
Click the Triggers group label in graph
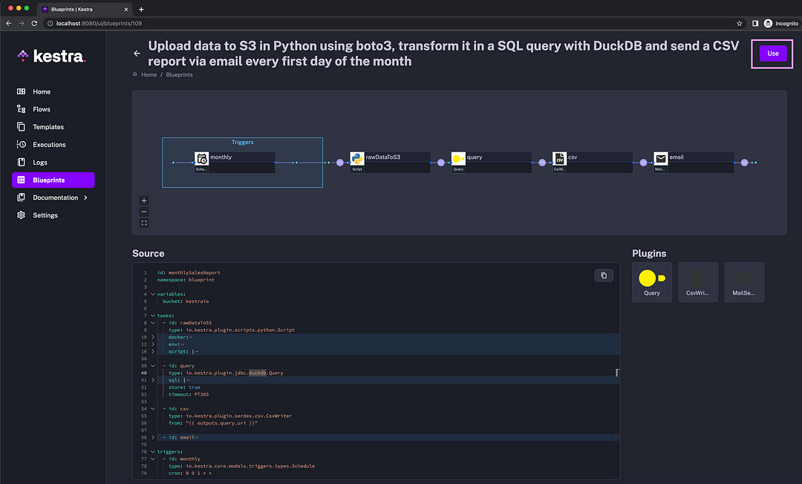242,142
